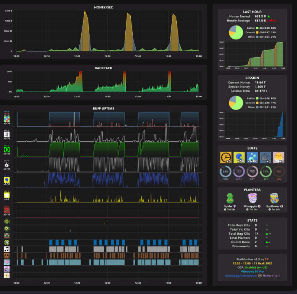This screenshot has height=294, width=297.
Task: Select the green eye focus buff icon
Action: point(7,150)
